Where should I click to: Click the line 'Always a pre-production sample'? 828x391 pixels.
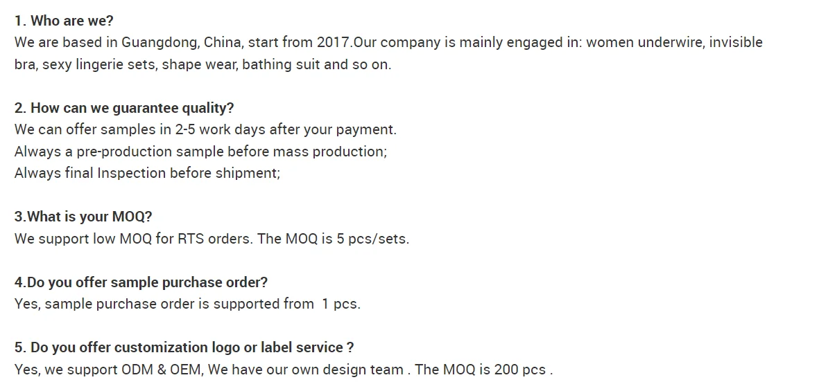click(x=200, y=152)
